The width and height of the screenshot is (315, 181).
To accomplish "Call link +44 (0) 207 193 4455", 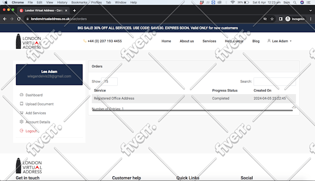I will coord(105,41).
